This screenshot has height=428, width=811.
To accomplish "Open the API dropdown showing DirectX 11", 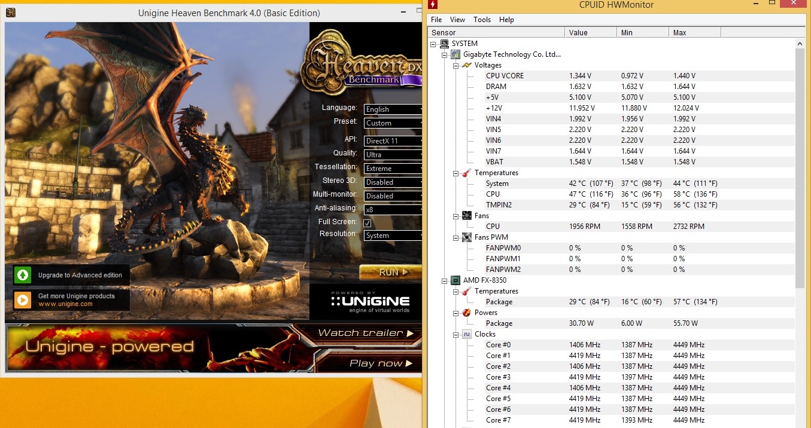I will pos(393,141).
